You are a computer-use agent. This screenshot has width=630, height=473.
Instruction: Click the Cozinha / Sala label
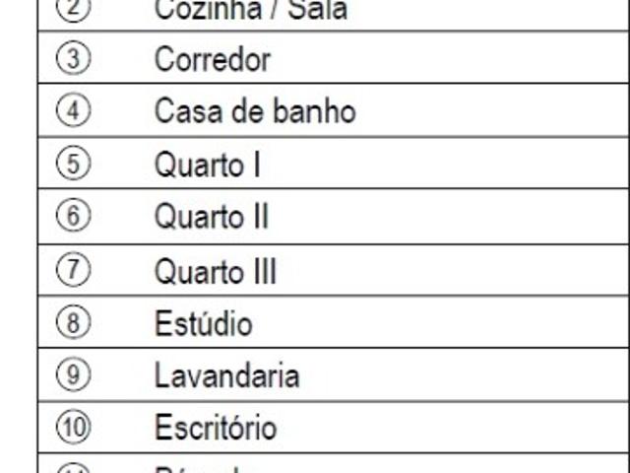pos(250,11)
